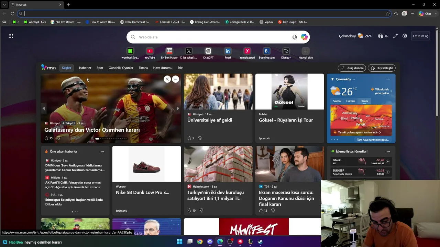This screenshot has width=440, height=247.
Task: Switch to the Spor tab
Action: coord(100,68)
